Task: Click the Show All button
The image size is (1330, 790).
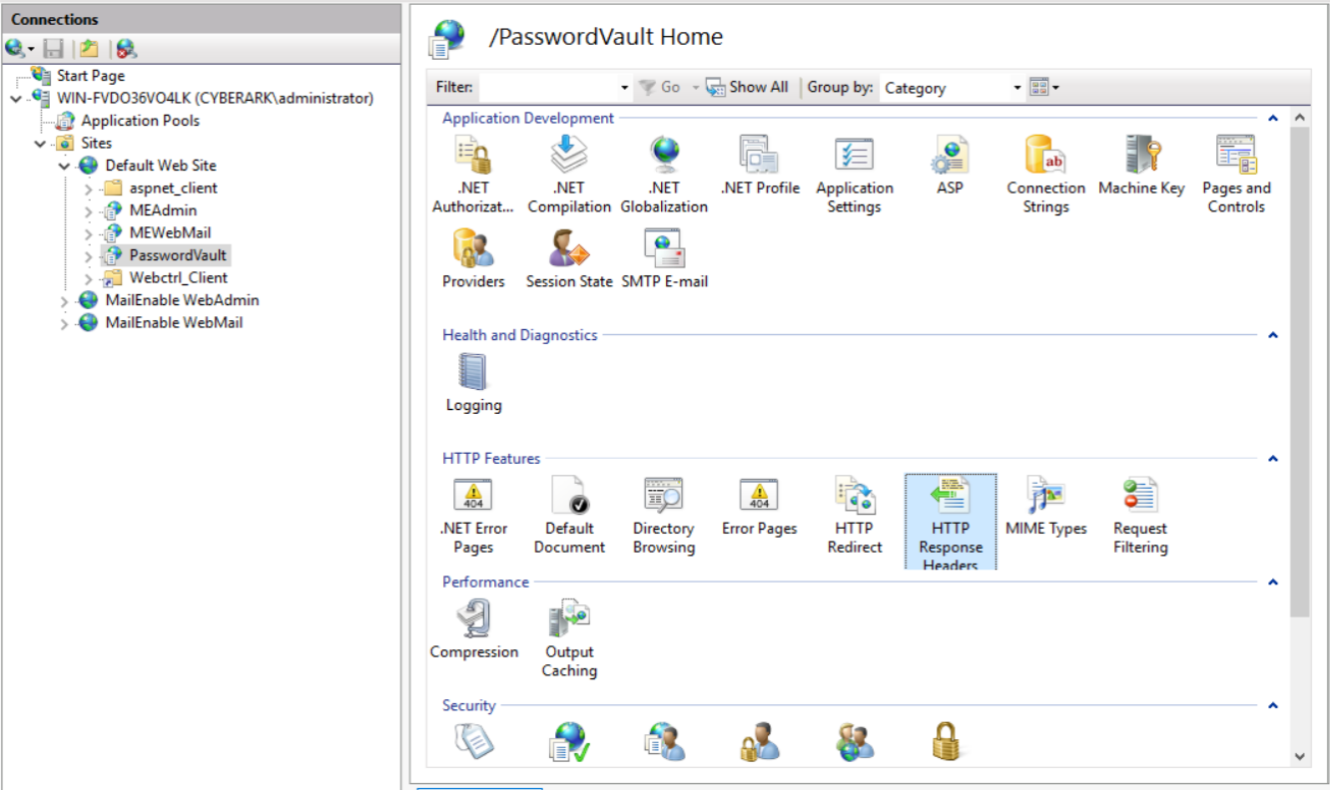Action: tap(747, 88)
